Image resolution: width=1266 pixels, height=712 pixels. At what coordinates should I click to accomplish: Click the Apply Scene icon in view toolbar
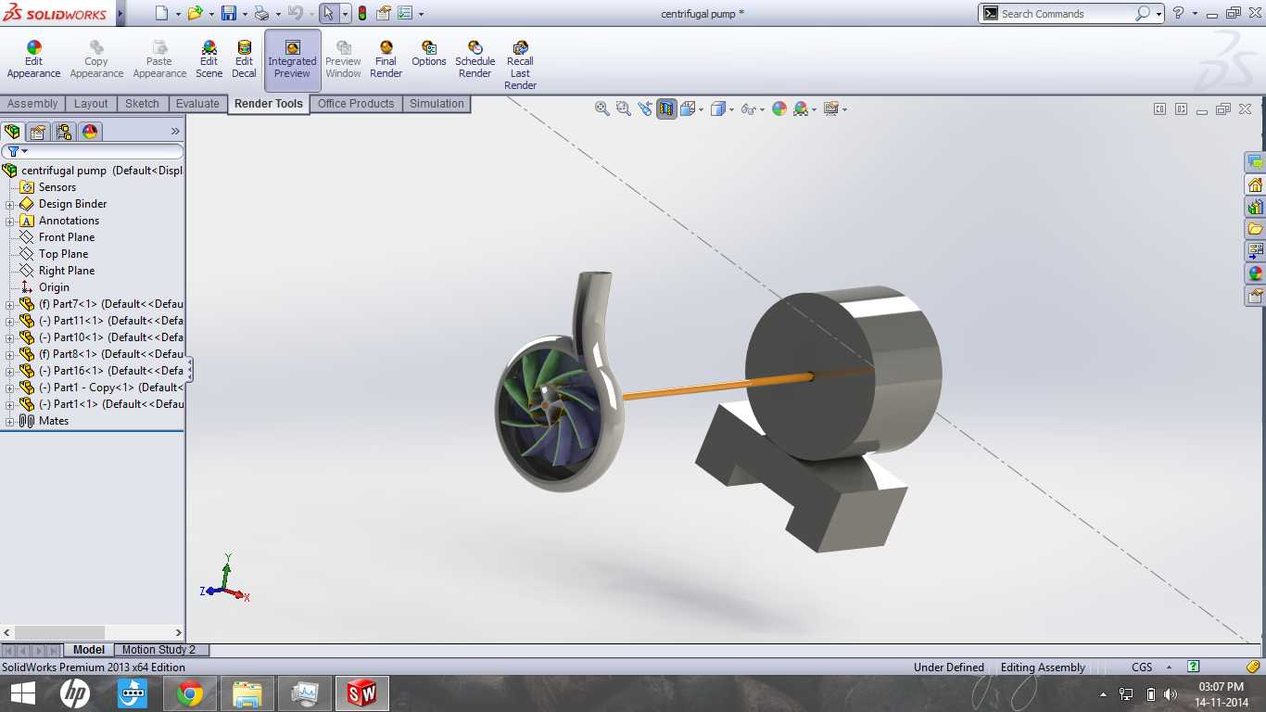pos(801,108)
